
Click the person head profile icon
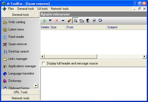88,20
